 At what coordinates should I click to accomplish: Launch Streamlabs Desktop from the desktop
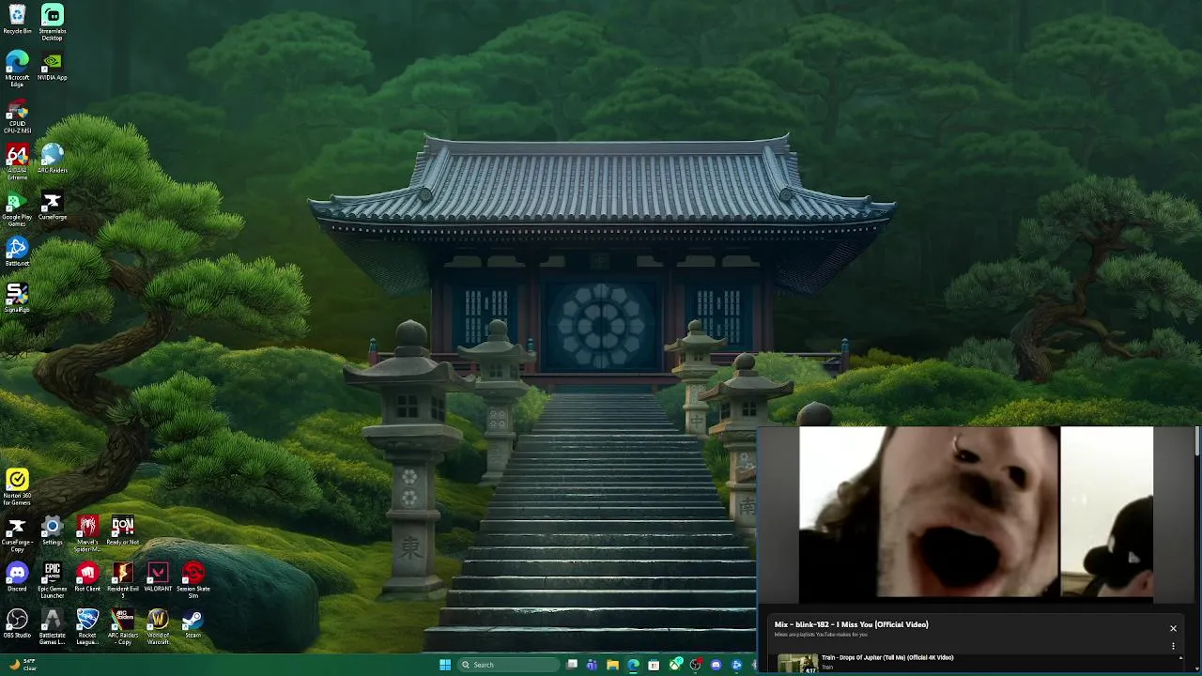pos(52,23)
